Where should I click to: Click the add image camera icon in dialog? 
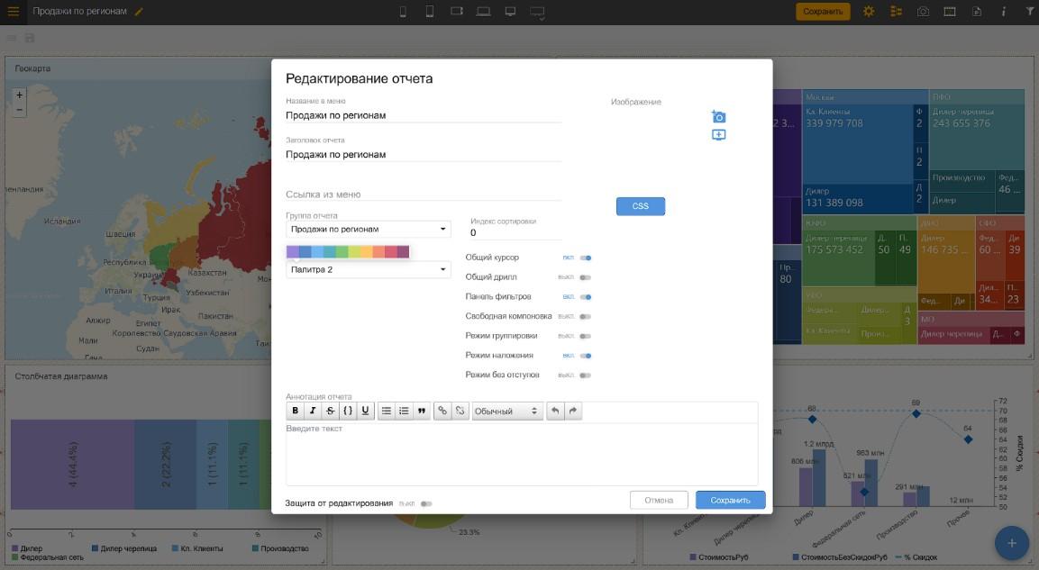tap(718, 116)
